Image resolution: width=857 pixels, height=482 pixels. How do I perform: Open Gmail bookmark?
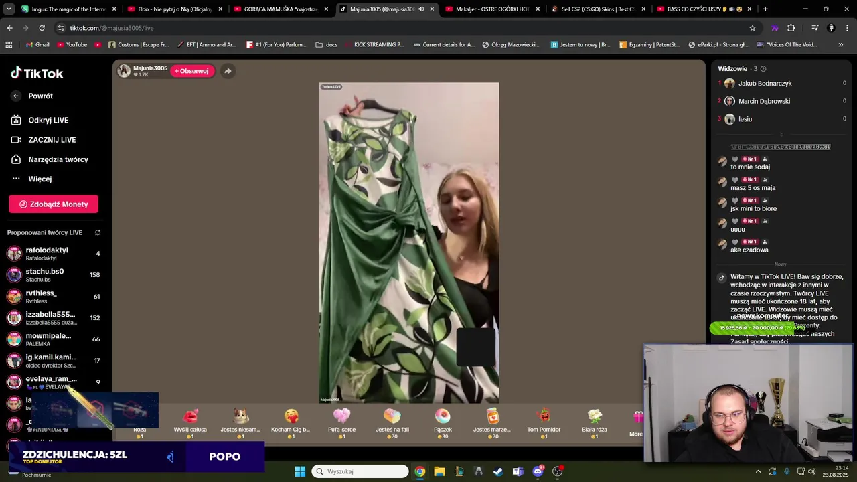pos(37,45)
